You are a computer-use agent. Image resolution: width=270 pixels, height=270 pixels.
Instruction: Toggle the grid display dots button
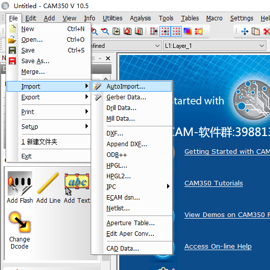(176, 32)
